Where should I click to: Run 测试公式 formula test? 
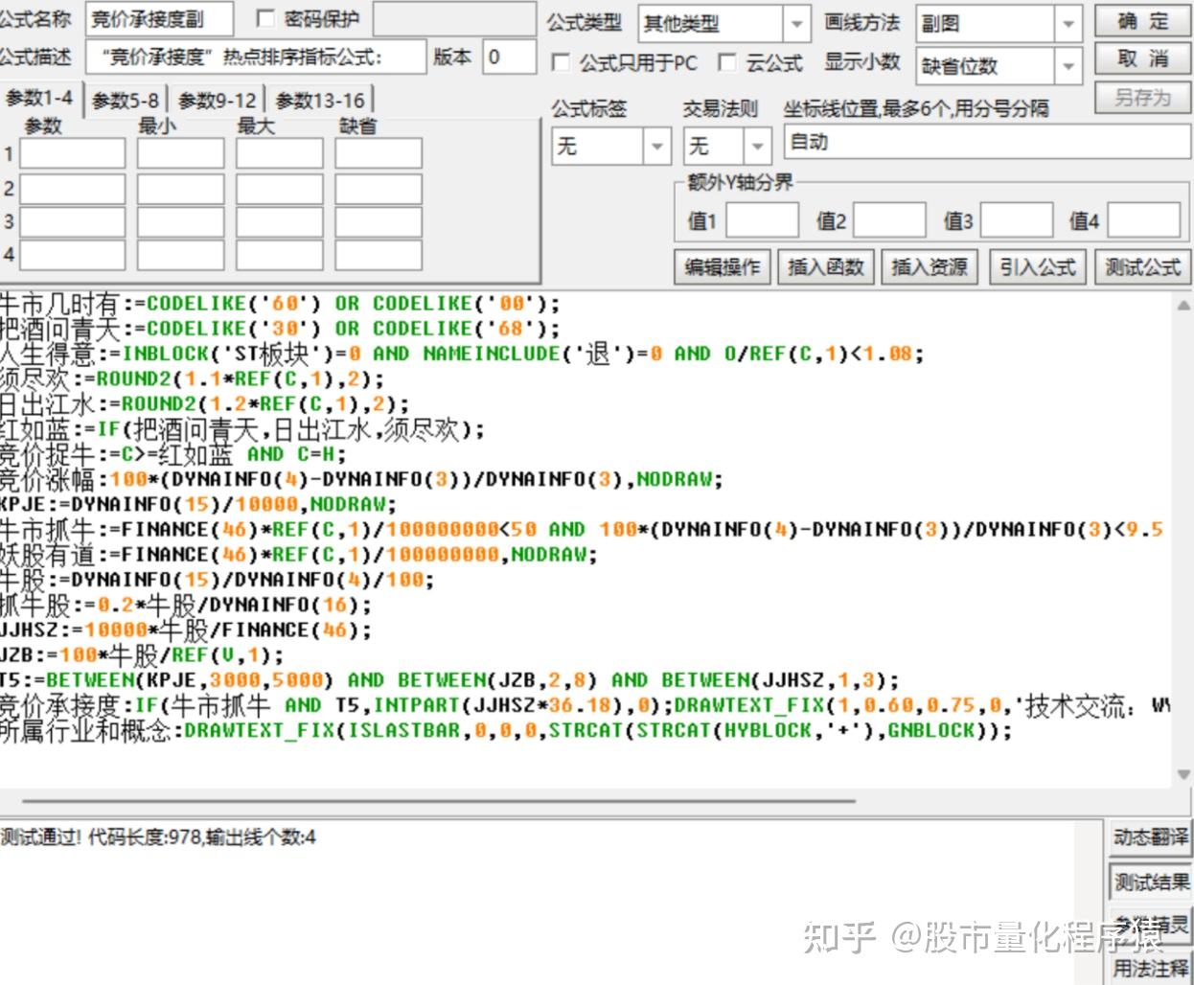pyautogui.click(x=1142, y=266)
